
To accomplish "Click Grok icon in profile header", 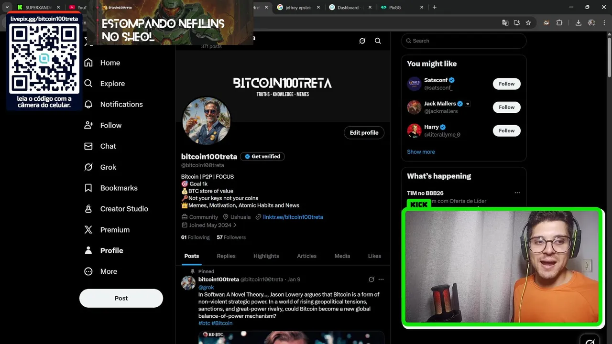I will 362,41.
